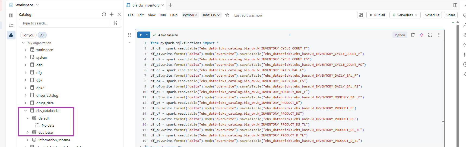Open the Tabs: ON dropdown

coord(211,15)
